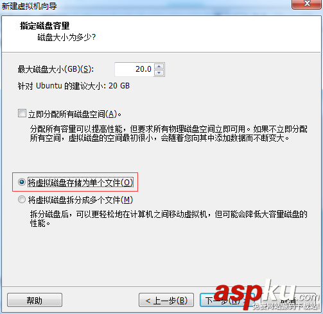
Task: Click the 免费网站源码下载站 watermark caption
Action: (x=286, y=306)
